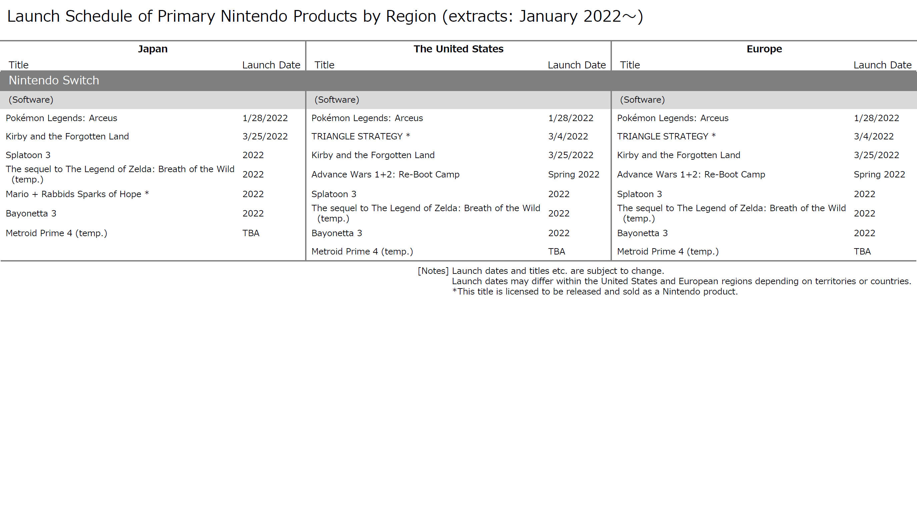Click 3/4/2022 date in Europe column
This screenshot has width=917, height=516.
873,136
